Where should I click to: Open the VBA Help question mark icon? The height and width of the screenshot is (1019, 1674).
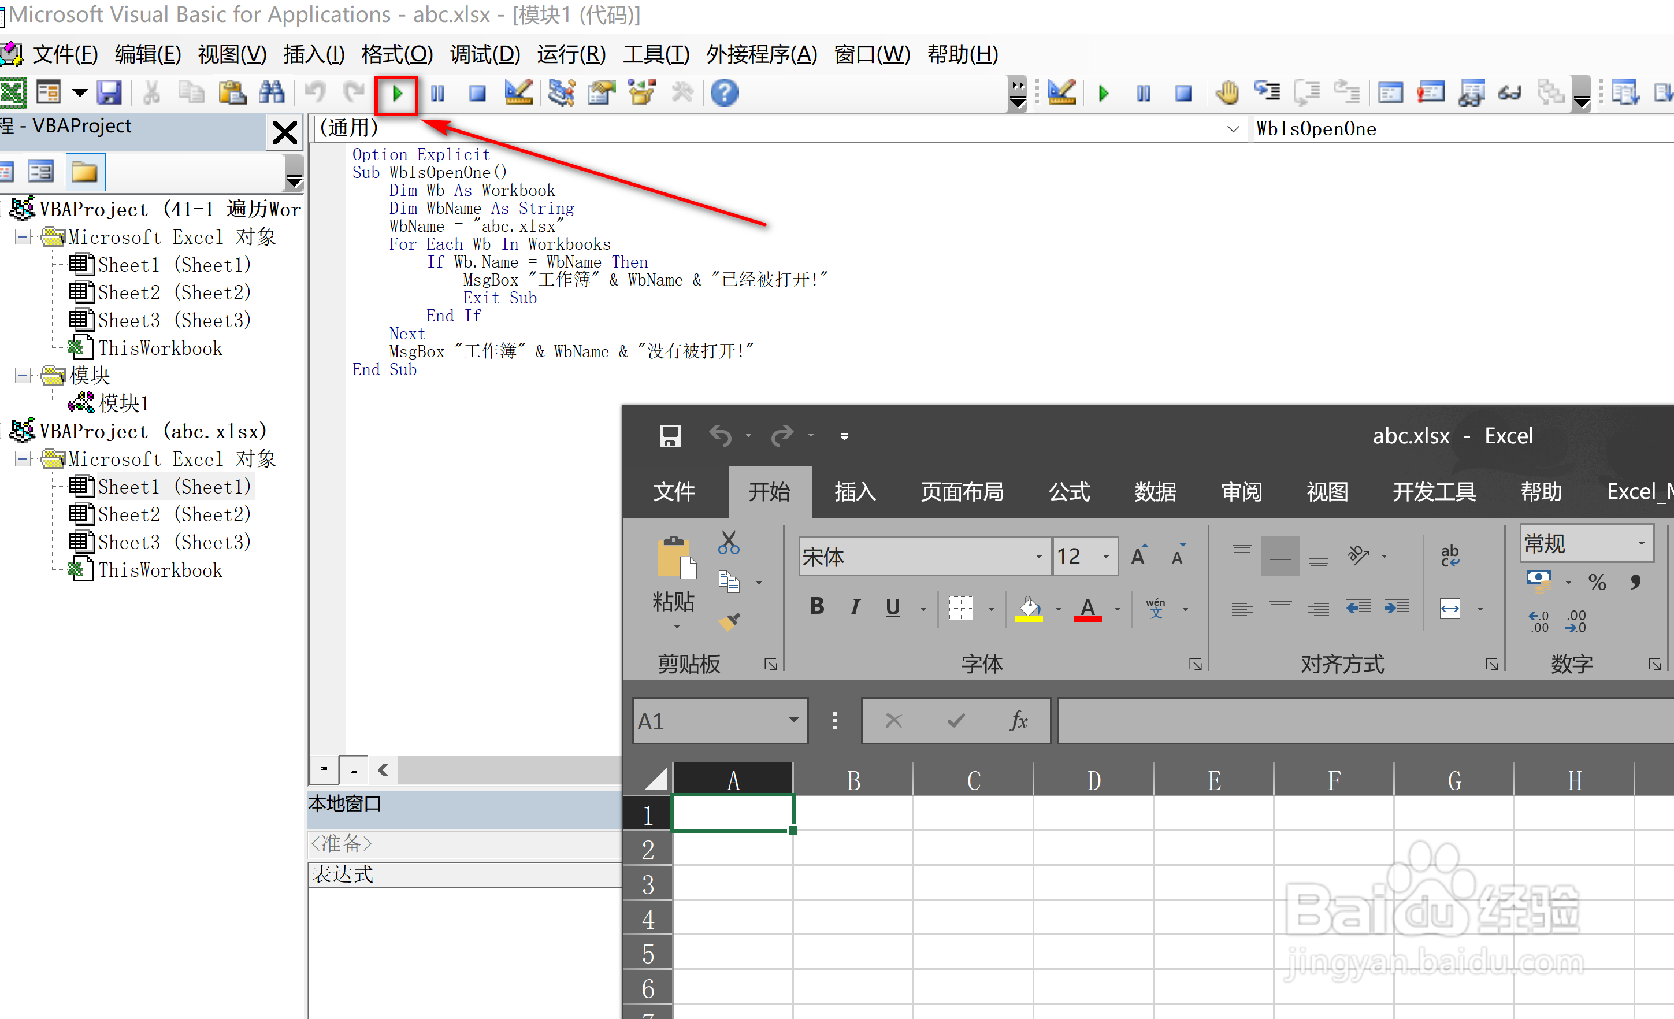[x=724, y=93]
